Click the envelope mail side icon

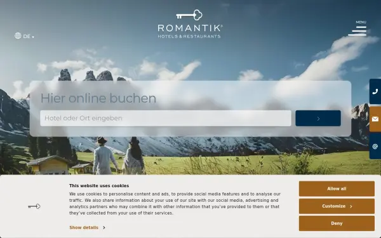375,119
